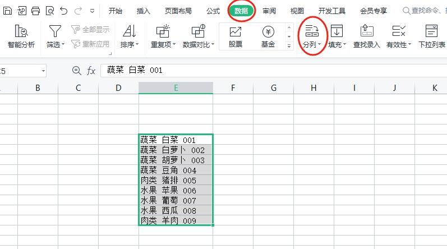Expand the 分列 dropdown arrow
447x249 pixels.
pyautogui.click(x=319, y=44)
